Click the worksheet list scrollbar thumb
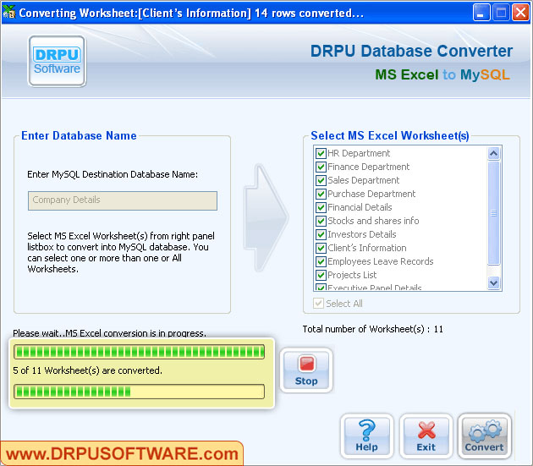 point(493,213)
